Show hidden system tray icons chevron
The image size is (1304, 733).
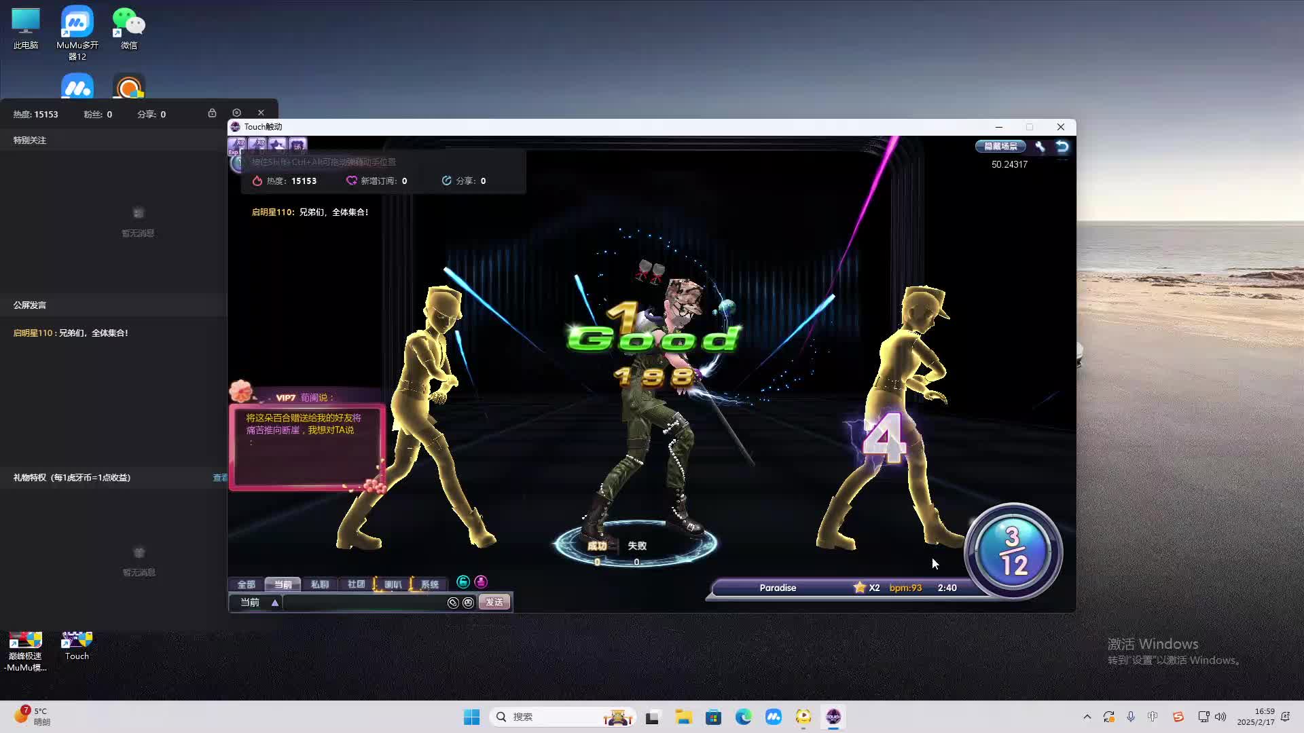coord(1087,717)
